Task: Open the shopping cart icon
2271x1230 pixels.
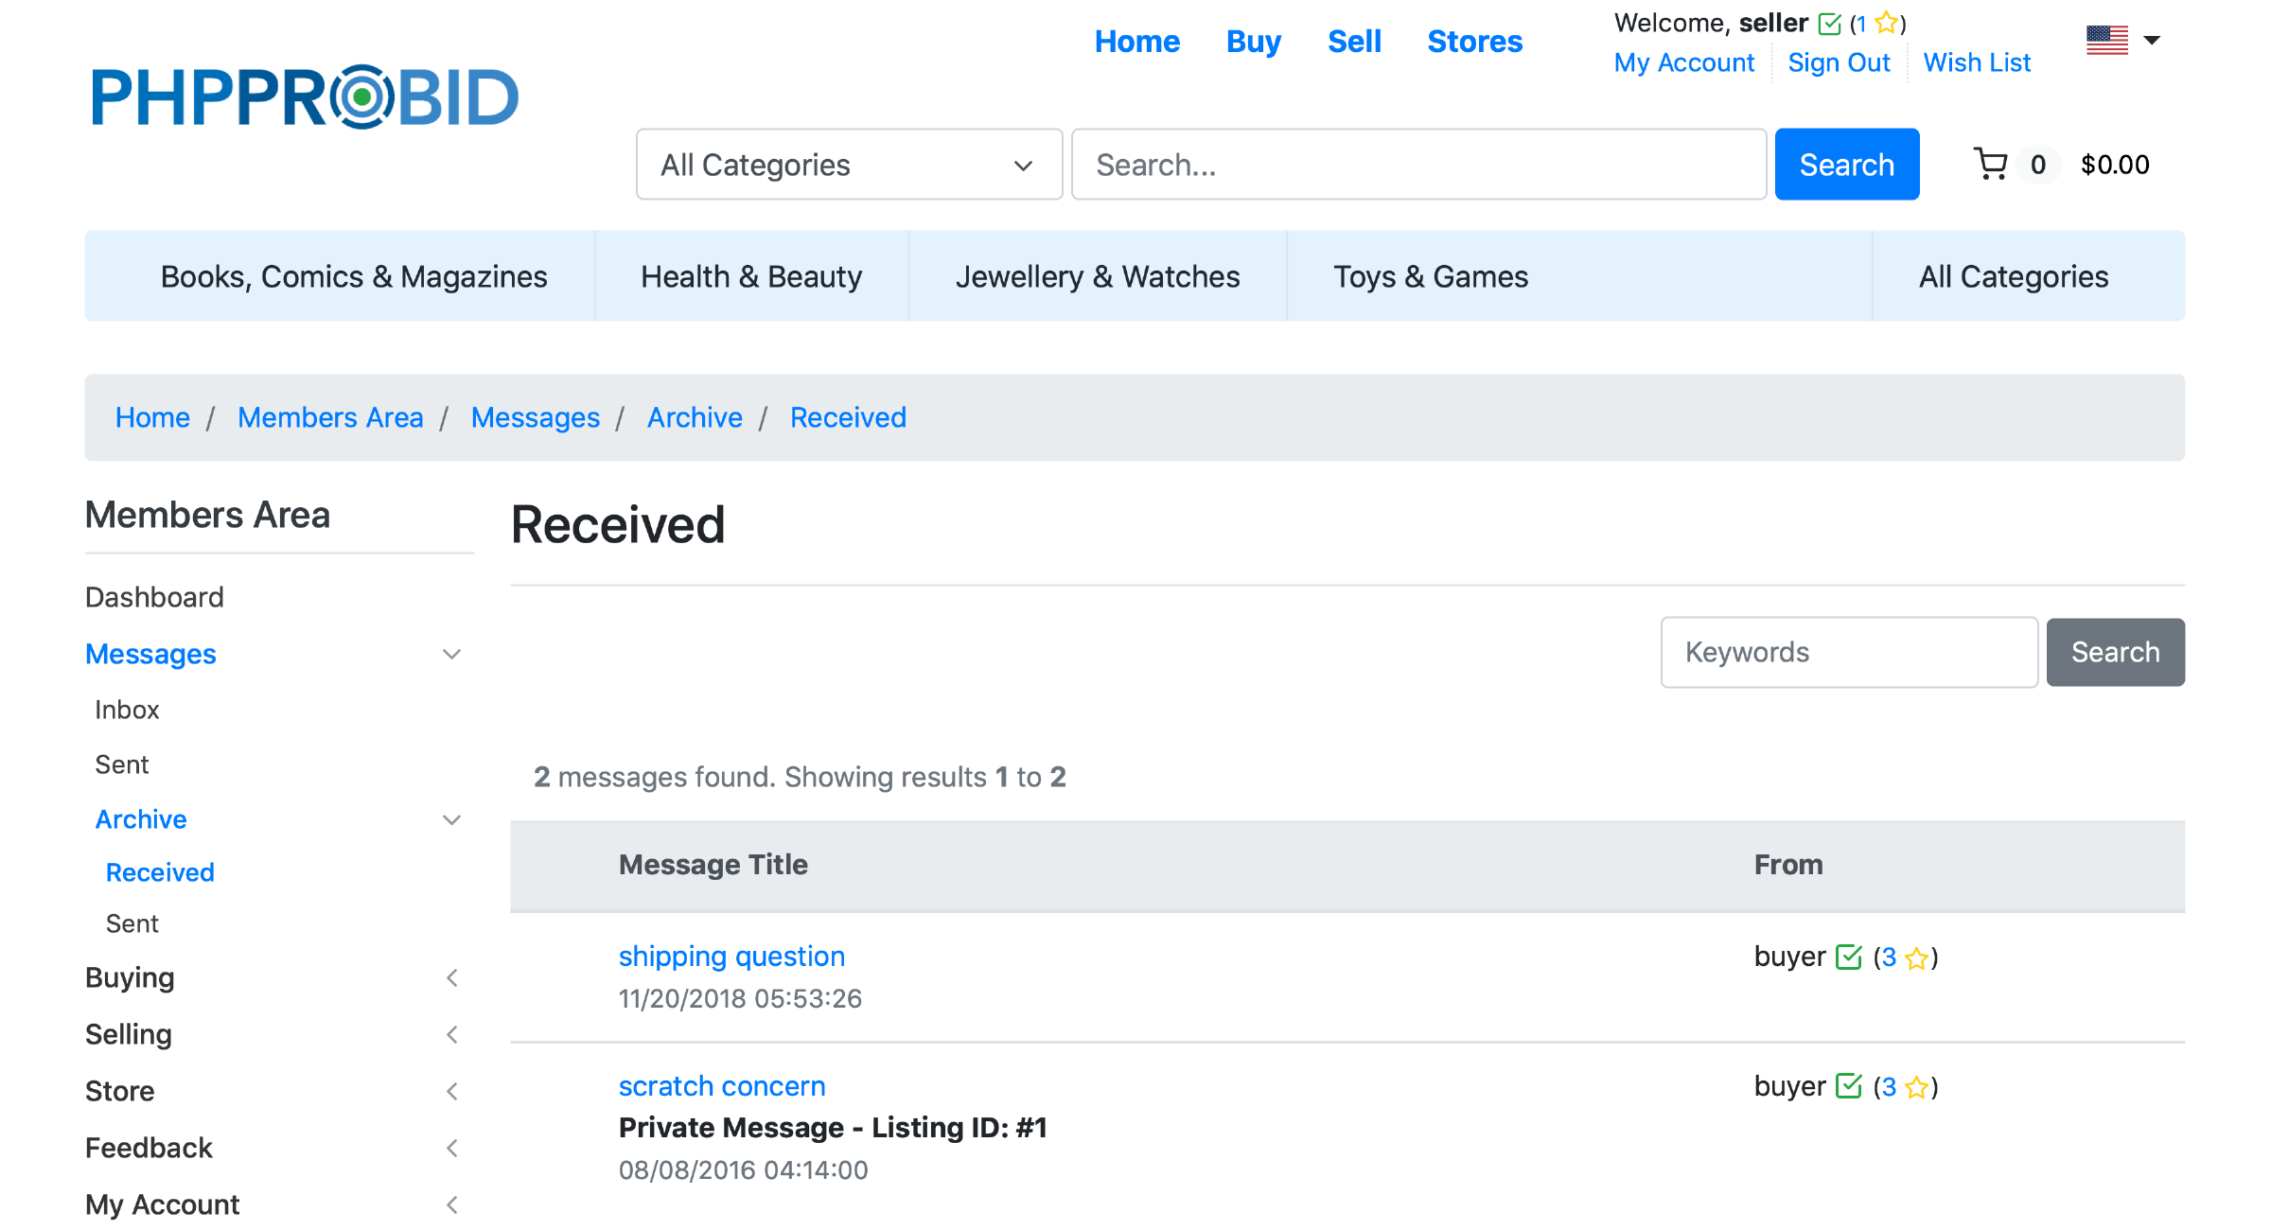Action: [x=1991, y=165]
